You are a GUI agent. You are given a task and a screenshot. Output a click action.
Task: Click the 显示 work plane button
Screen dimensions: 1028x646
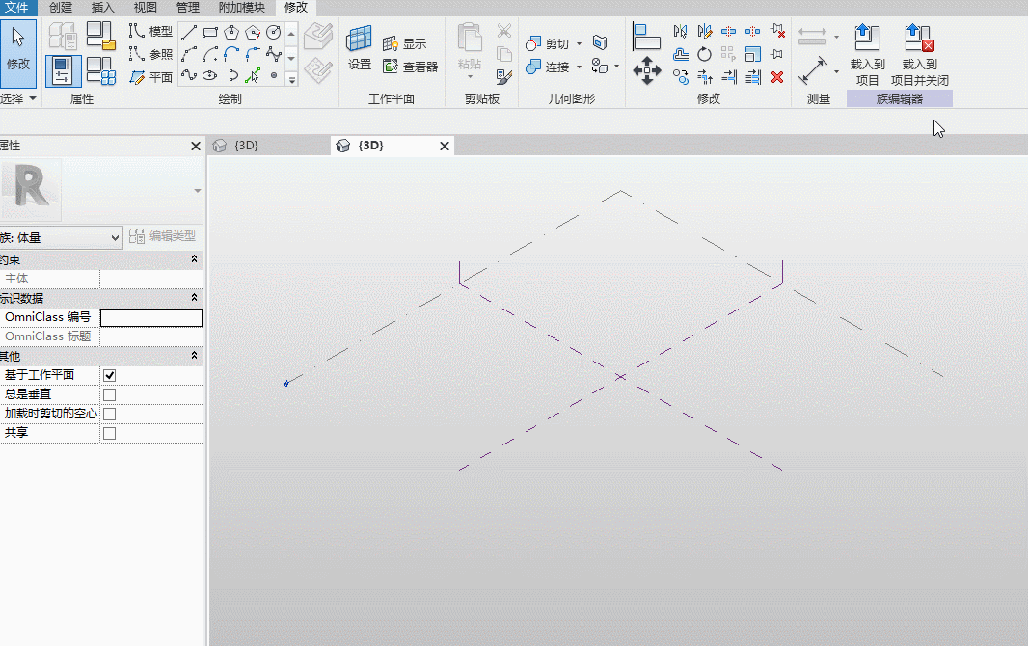(404, 44)
